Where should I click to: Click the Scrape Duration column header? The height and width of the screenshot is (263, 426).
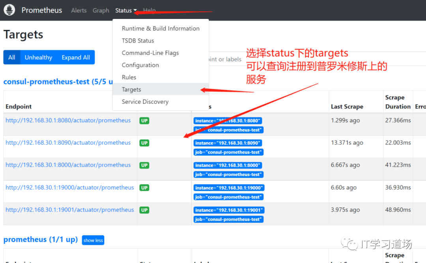click(x=398, y=102)
